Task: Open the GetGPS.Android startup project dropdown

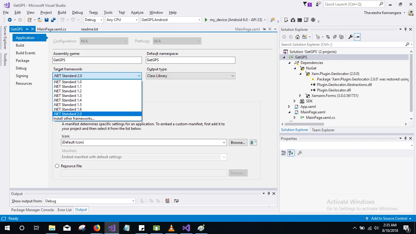Action: click(x=171, y=20)
